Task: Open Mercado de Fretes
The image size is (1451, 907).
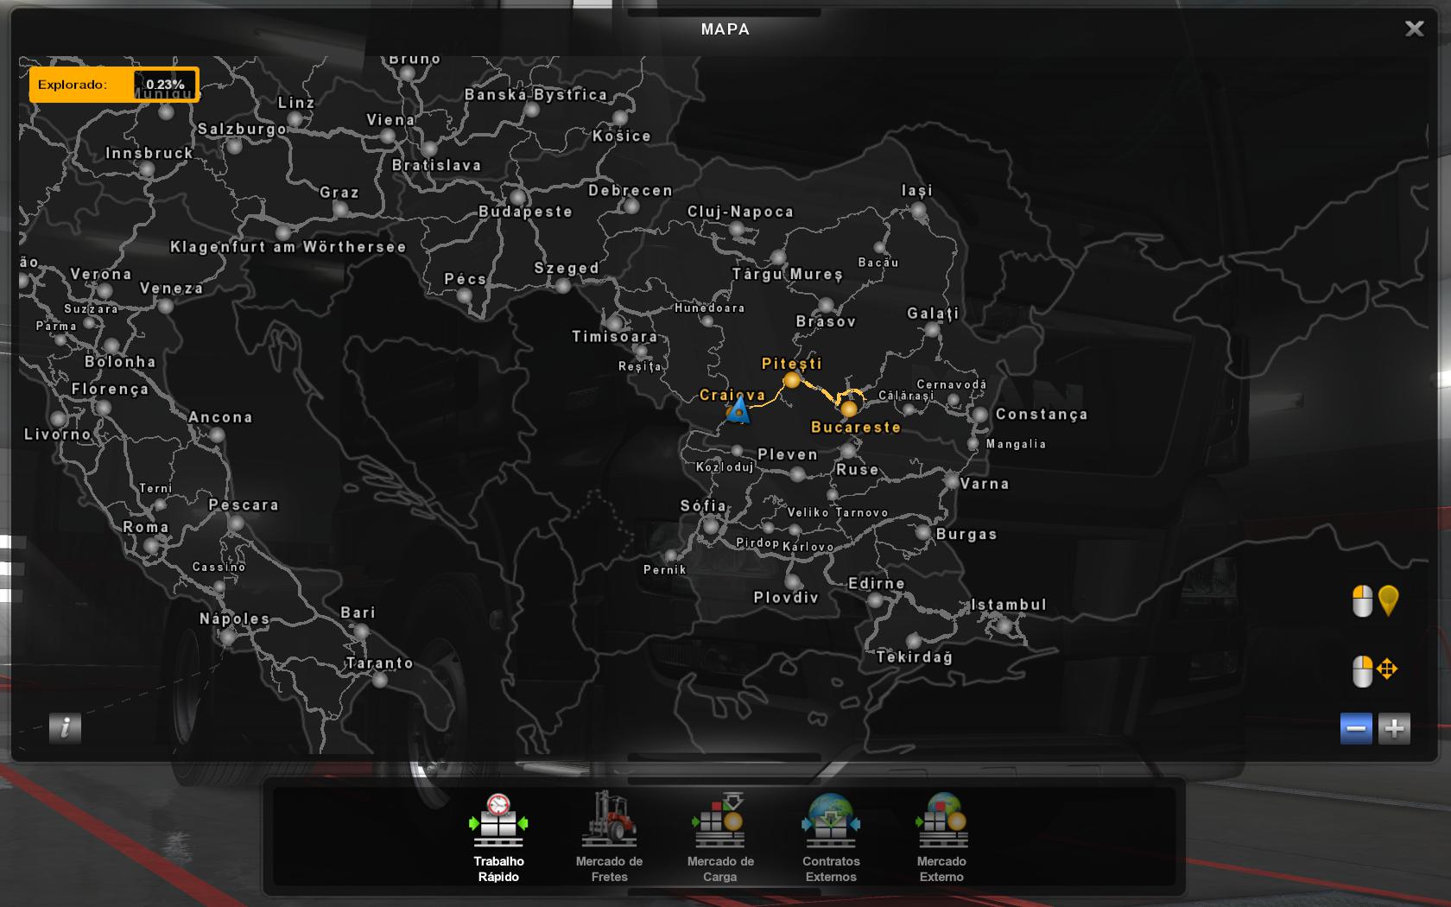Action: (x=609, y=836)
